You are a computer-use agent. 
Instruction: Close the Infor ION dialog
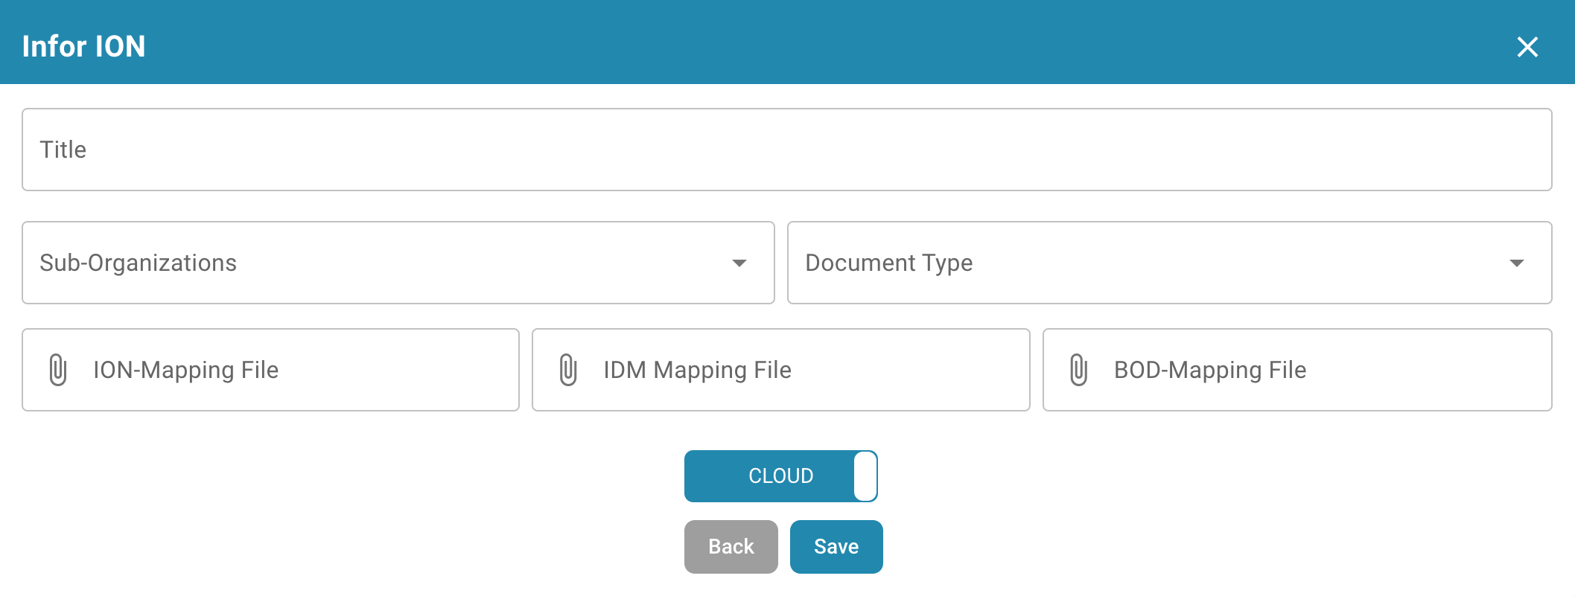1527,47
